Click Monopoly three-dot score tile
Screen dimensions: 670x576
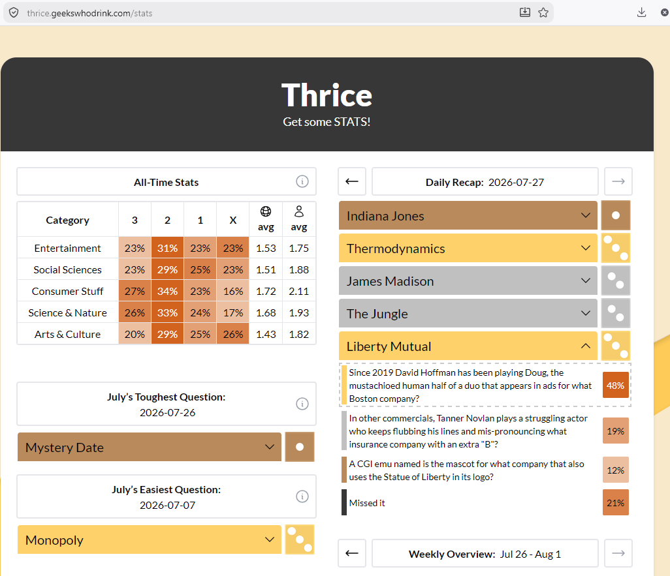click(300, 539)
